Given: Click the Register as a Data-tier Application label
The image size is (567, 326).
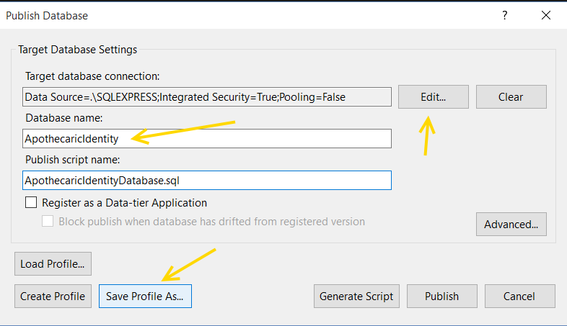Looking at the screenshot, I should click(x=124, y=203).
